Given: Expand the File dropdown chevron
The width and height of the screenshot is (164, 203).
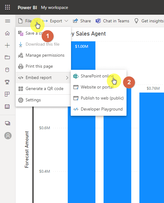Looking at the screenshot, I should click(x=36, y=21).
